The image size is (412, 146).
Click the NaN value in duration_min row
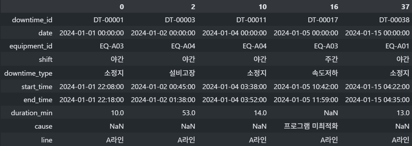click(x=330, y=113)
